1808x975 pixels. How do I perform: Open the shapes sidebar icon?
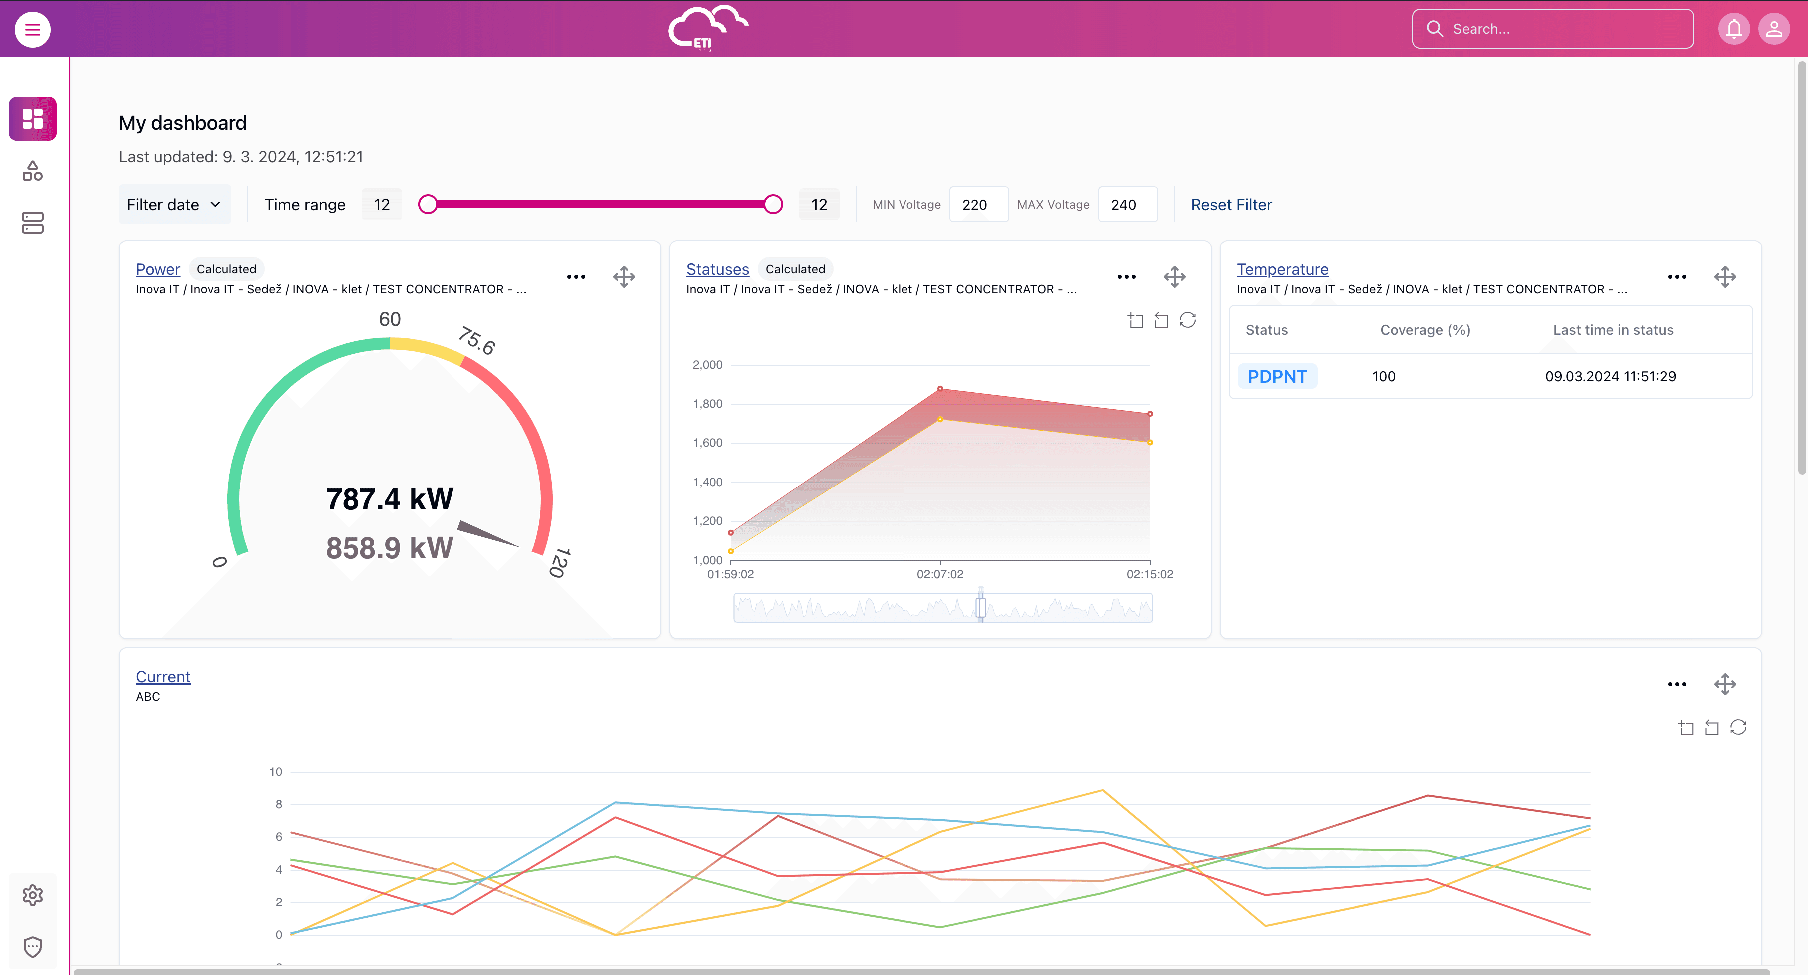tap(33, 171)
